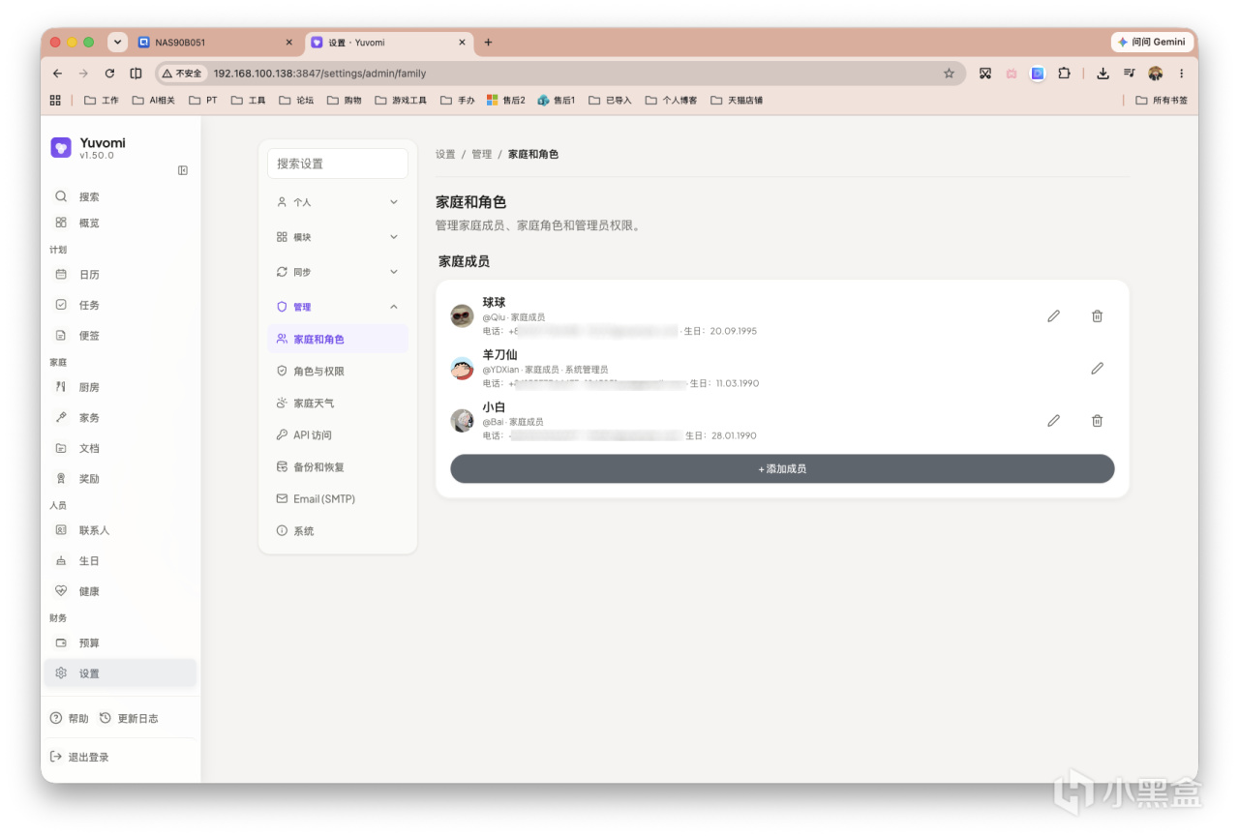Open the 游戏工具 bookmarks folder
This screenshot has width=1239, height=837.
pos(401,100)
